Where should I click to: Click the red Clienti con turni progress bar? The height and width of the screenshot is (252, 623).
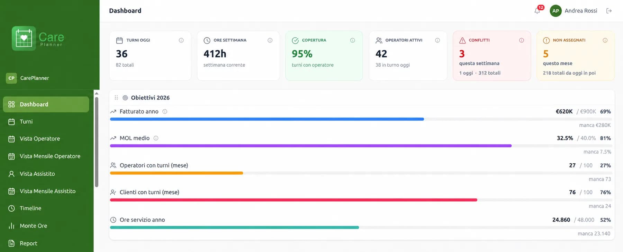tap(294, 200)
